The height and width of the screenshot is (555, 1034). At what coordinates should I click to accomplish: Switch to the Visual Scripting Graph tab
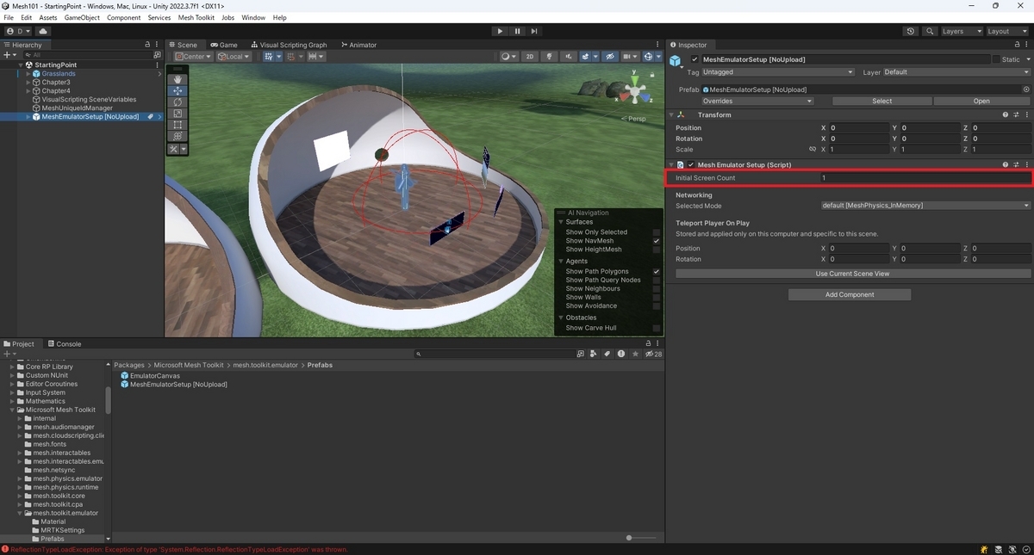(289, 45)
